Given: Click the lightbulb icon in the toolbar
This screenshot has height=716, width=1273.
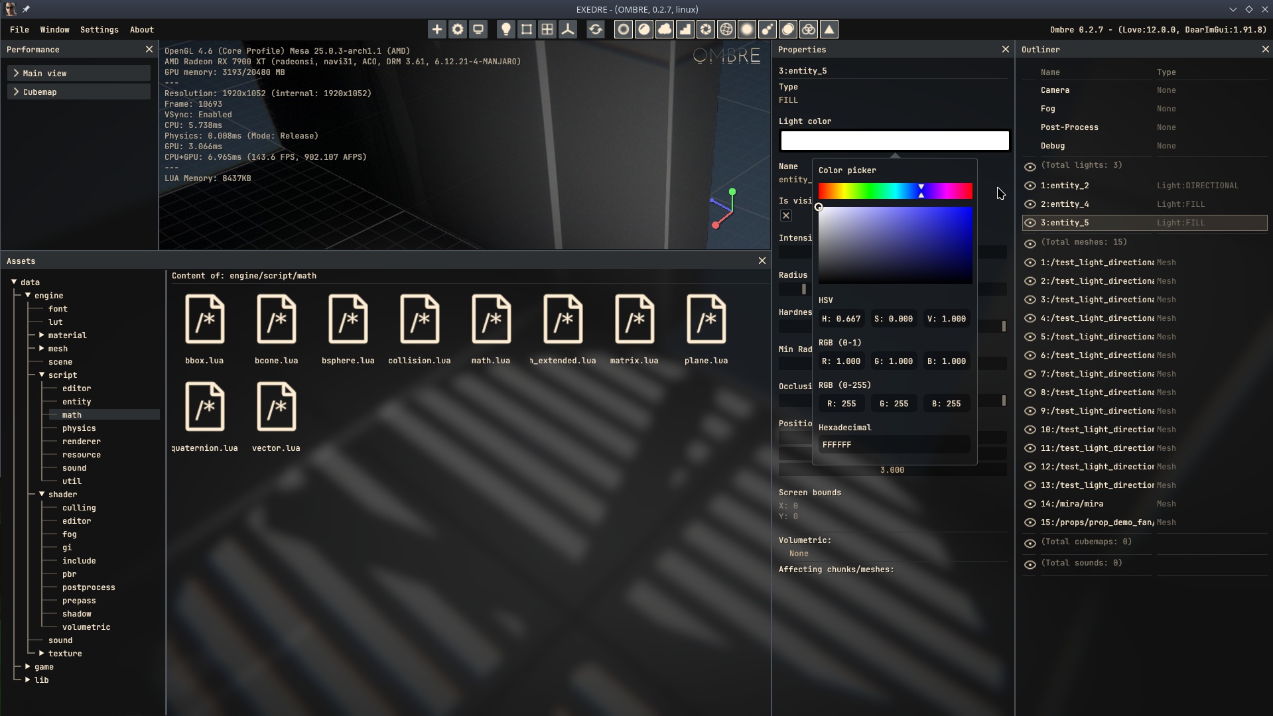Looking at the screenshot, I should point(505,29).
